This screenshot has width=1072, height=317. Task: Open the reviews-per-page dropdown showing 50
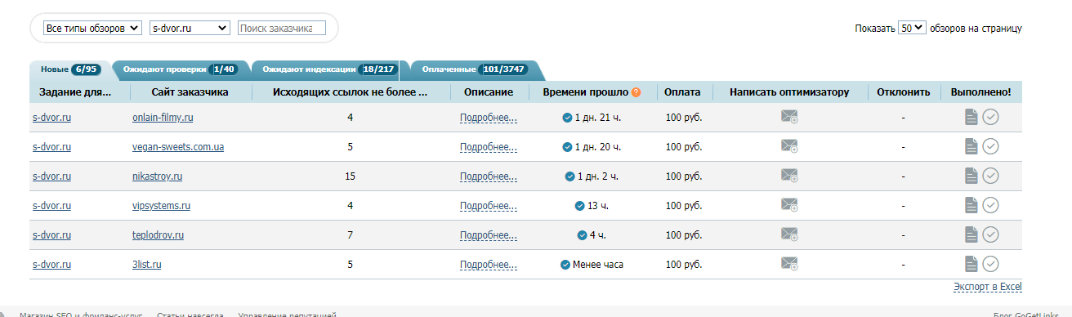912,28
